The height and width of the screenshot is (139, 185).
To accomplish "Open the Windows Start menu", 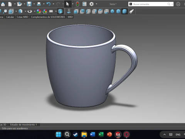I will pyautogui.click(x=59, y=134).
